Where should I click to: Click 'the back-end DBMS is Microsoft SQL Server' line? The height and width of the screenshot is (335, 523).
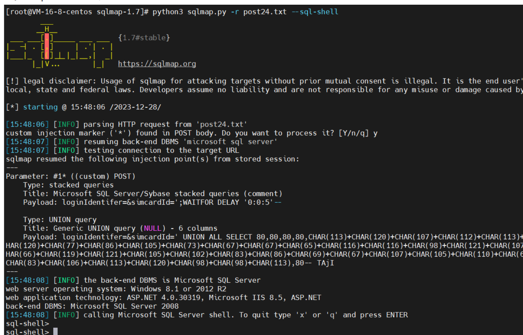click(133, 280)
